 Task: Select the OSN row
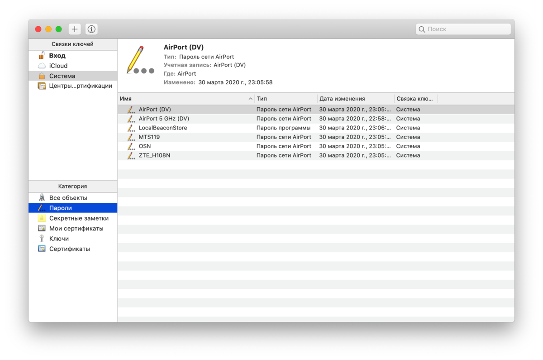316,146
